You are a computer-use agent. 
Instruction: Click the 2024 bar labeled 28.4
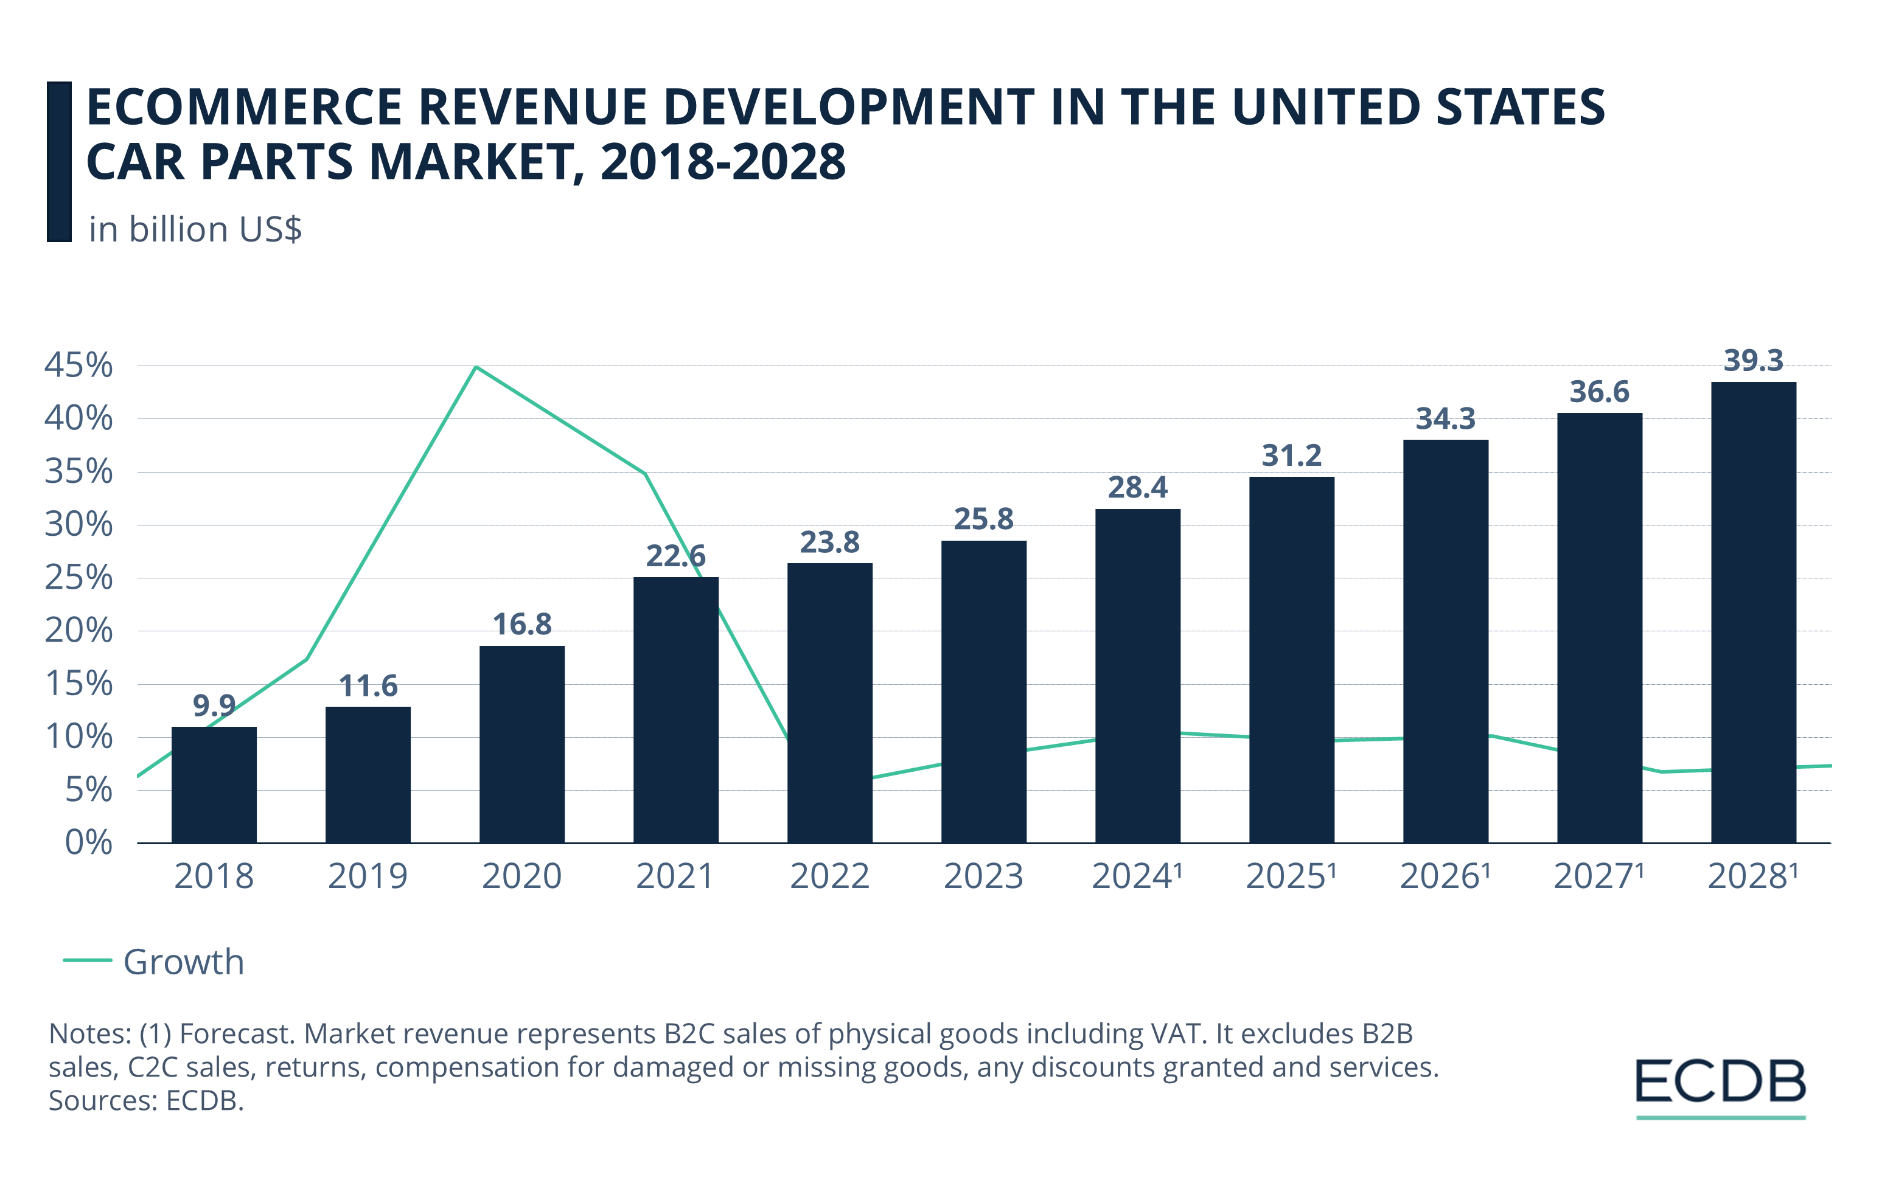click(x=1138, y=676)
